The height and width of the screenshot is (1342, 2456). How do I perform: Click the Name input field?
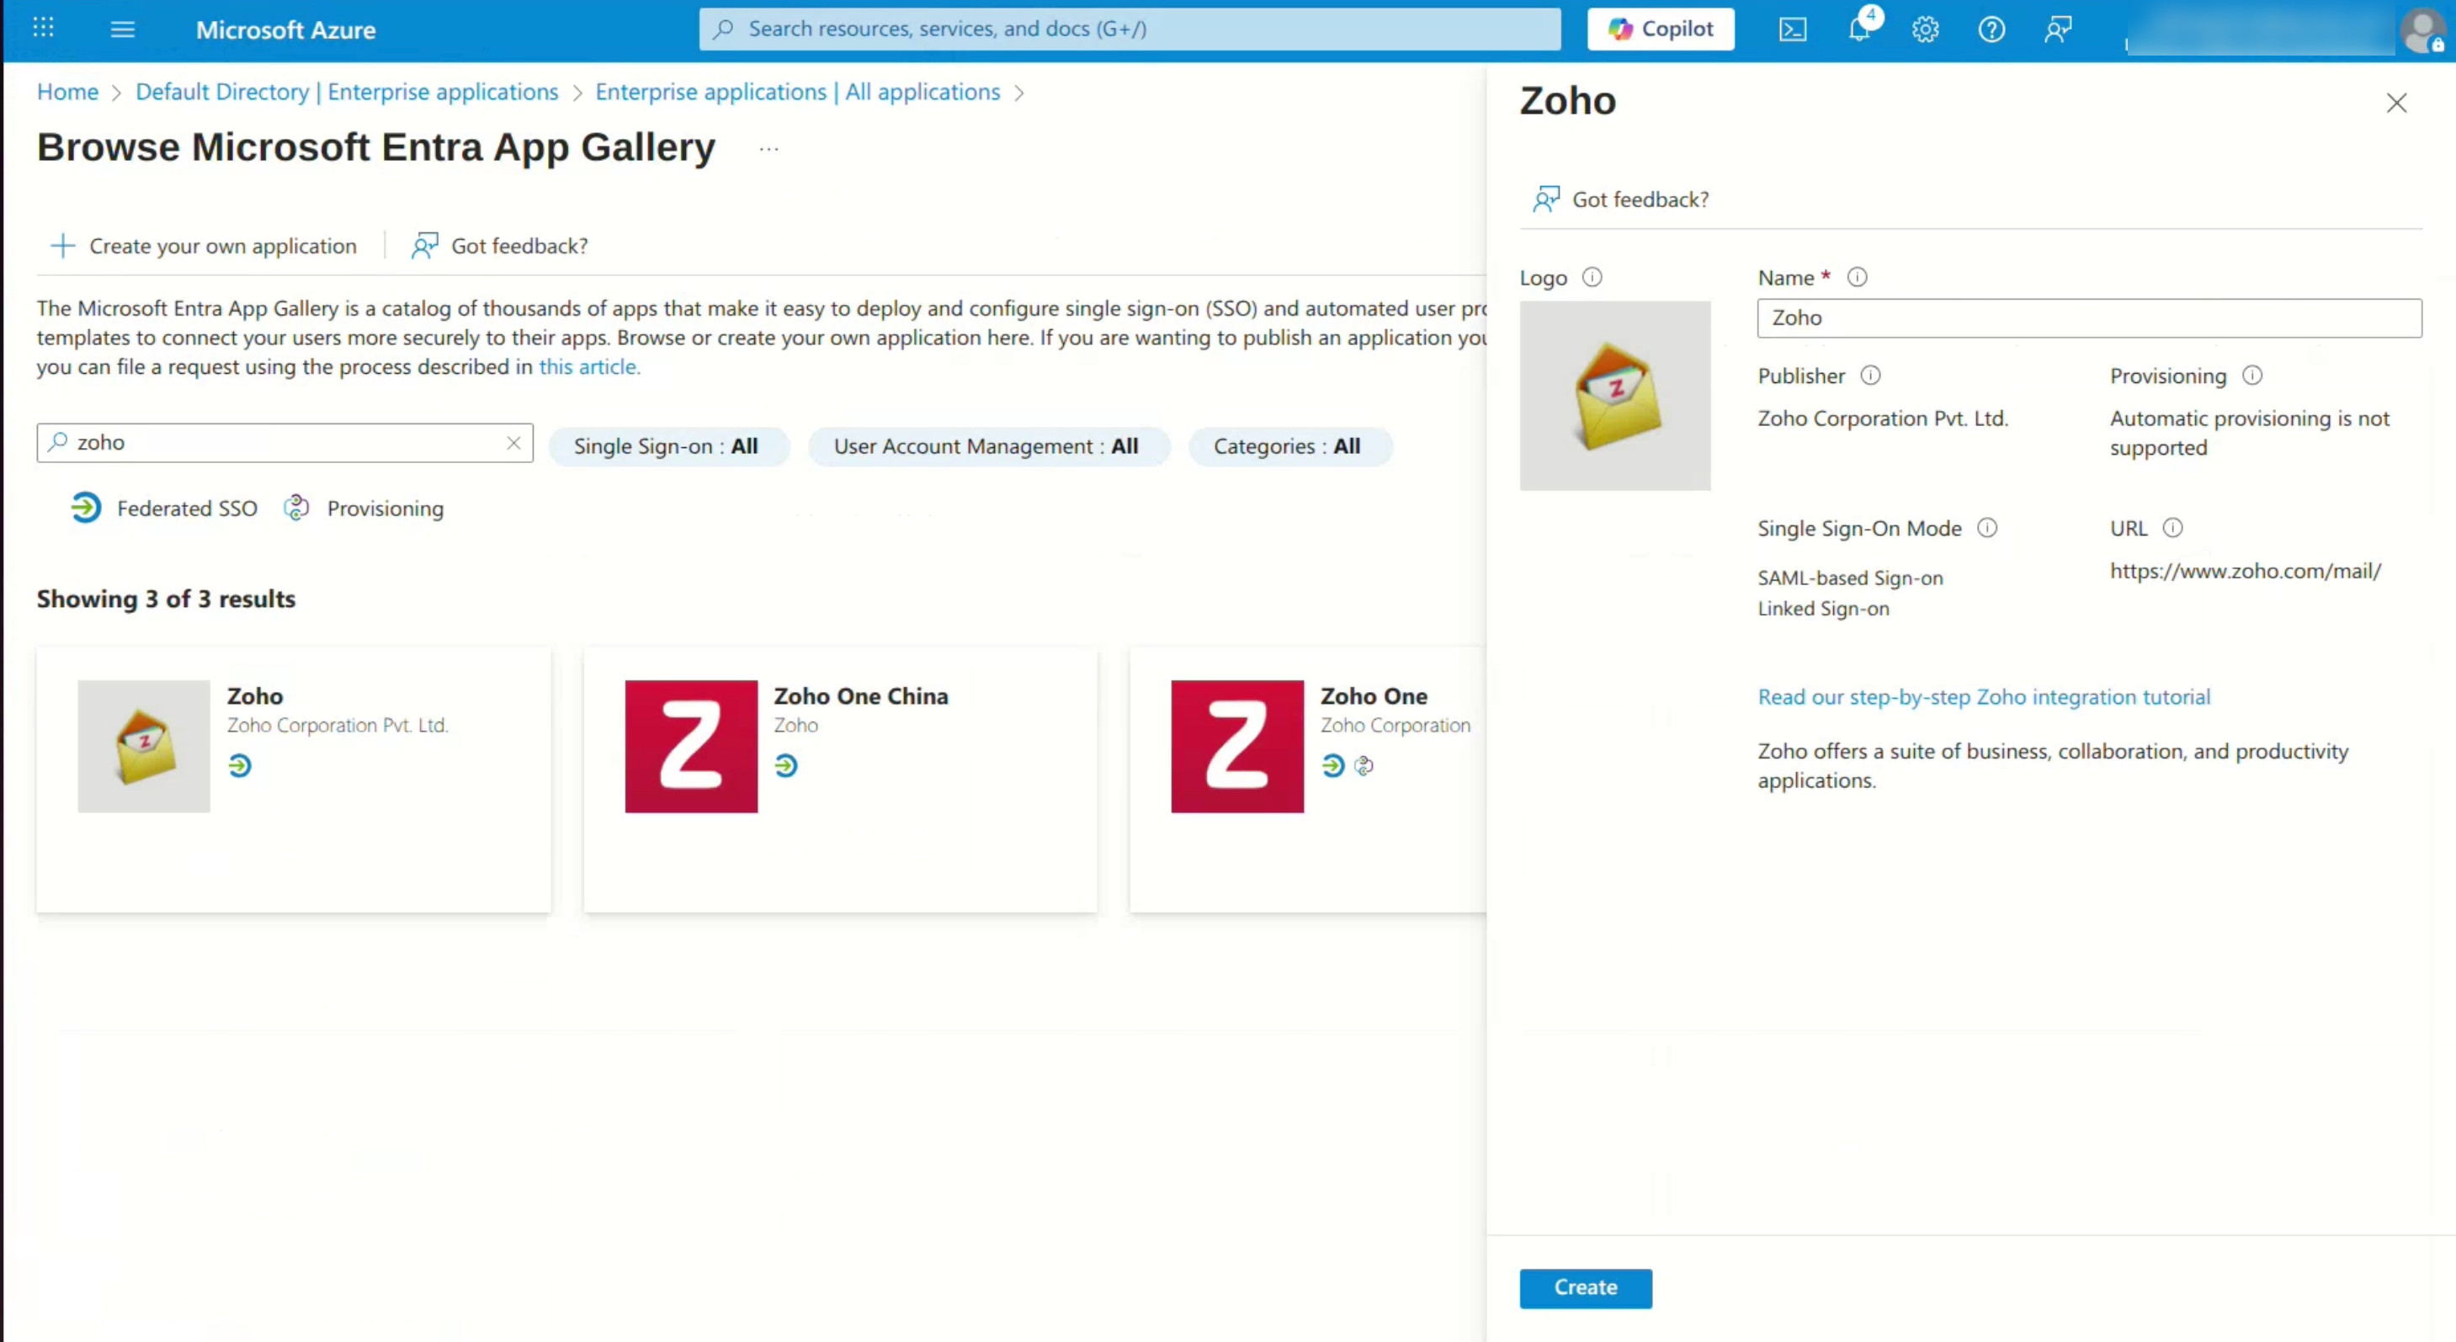2088,317
